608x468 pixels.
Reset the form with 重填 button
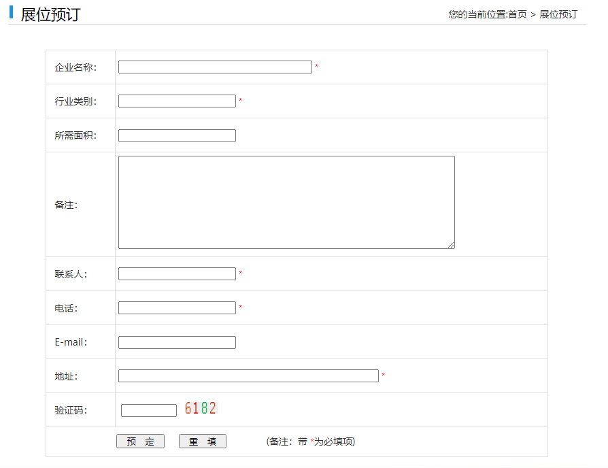tap(203, 441)
